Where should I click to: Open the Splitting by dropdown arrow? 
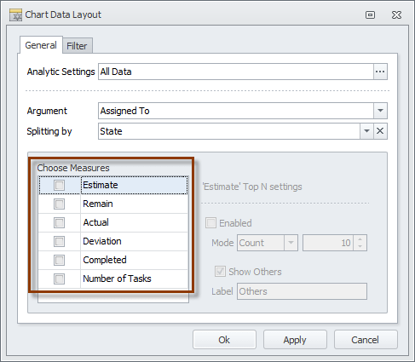tap(366, 131)
